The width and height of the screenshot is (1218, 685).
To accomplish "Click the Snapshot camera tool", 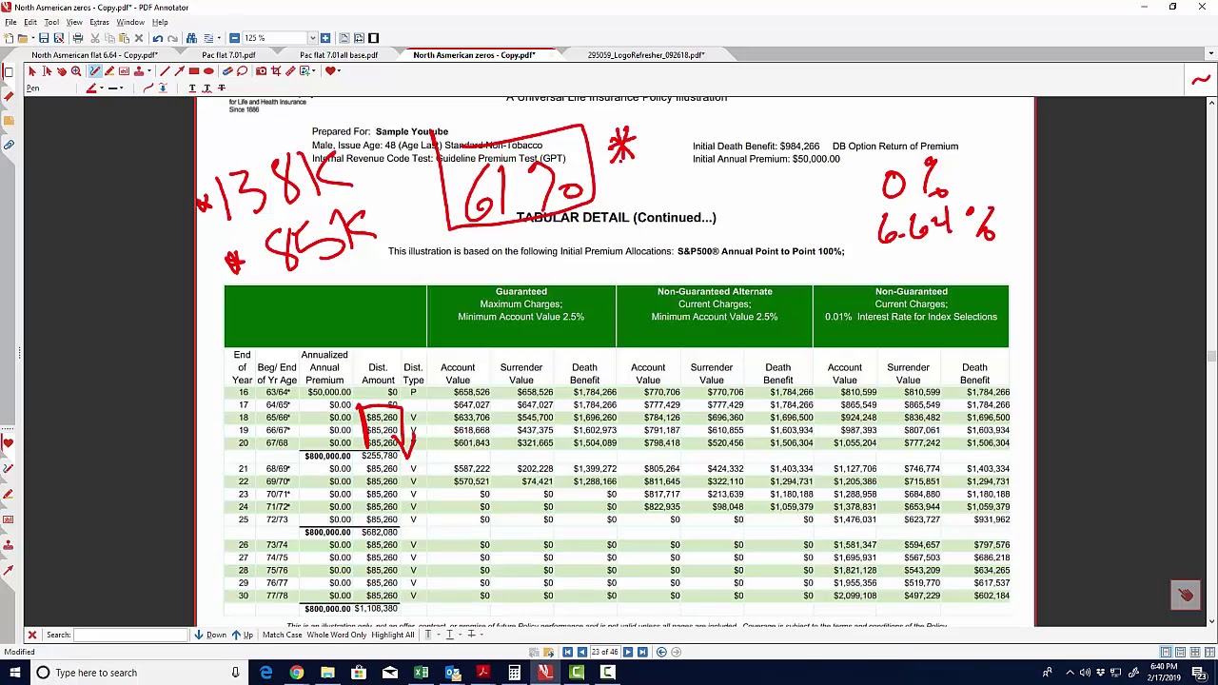I will click(261, 71).
